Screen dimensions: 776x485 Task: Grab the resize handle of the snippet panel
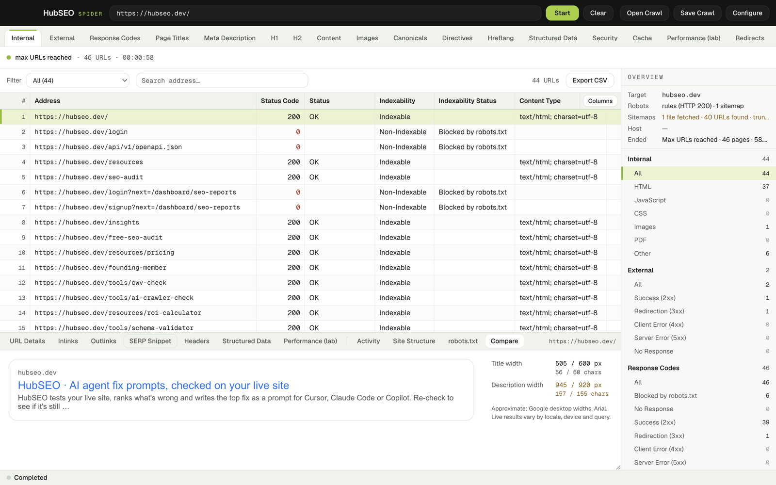coord(618,467)
